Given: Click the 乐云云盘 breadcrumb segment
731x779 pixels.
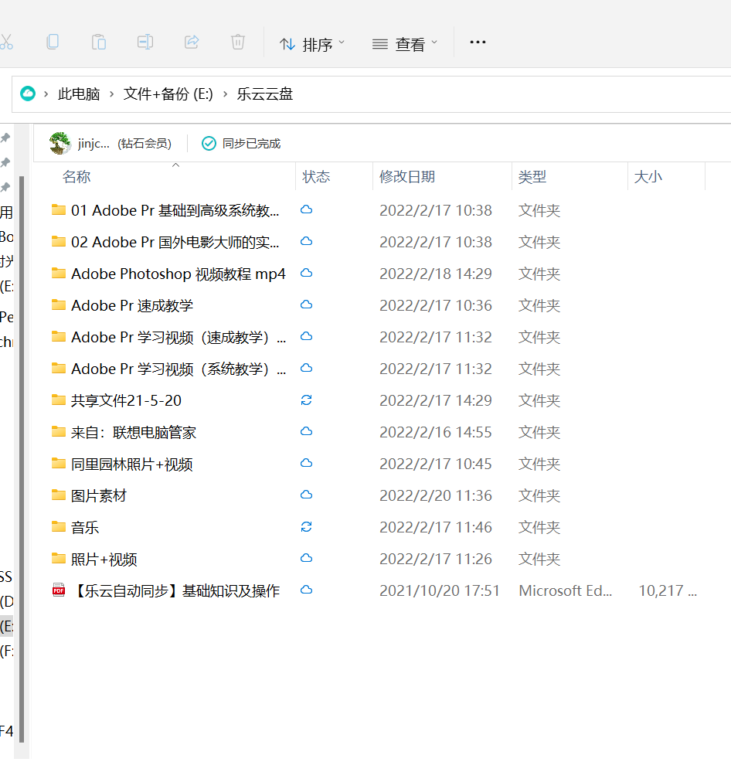Looking at the screenshot, I should point(265,94).
